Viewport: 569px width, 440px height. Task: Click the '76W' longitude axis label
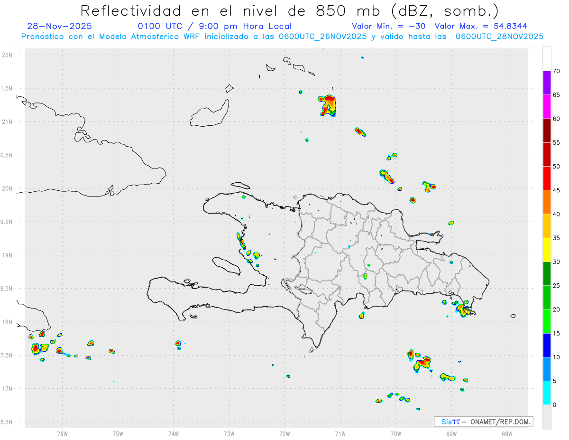(x=62, y=433)
